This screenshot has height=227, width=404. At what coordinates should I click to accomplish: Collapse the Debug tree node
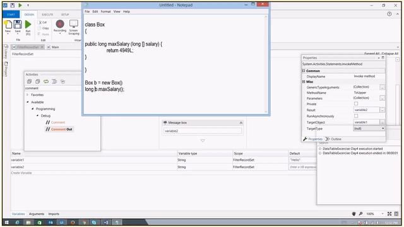(x=38, y=115)
